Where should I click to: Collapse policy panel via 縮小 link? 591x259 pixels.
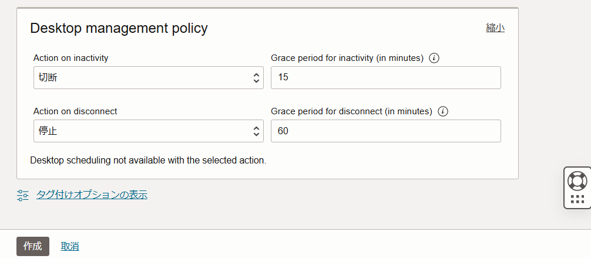[495, 28]
